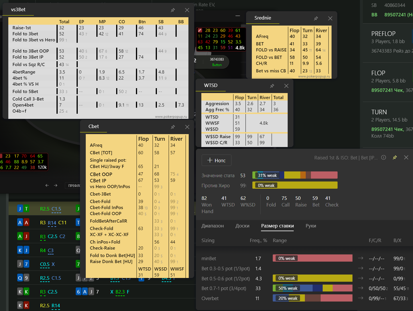Click the Button player label 36743383

coord(217,59)
